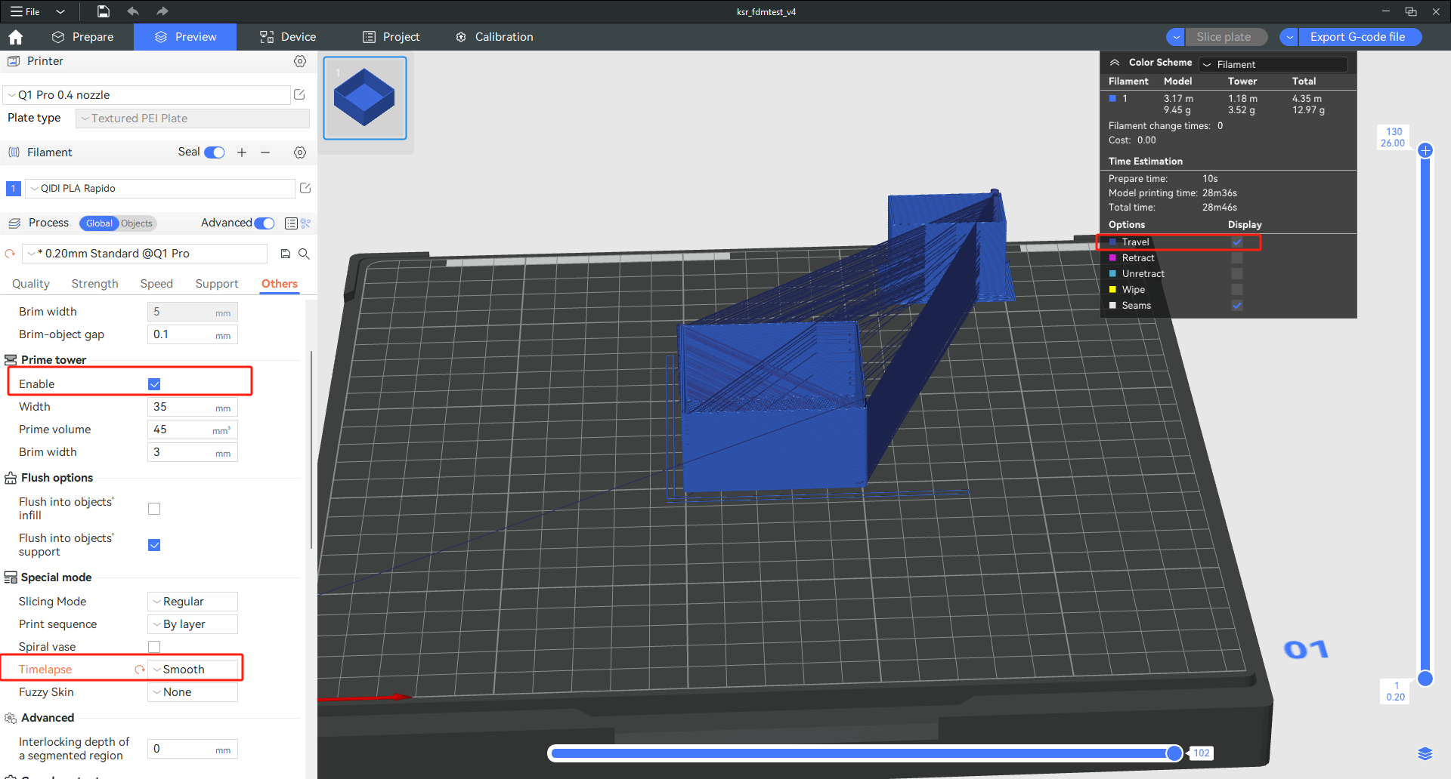1451x779 pixels.
Task: Open printer settings gear icon
Action: [x=300, y=61]
